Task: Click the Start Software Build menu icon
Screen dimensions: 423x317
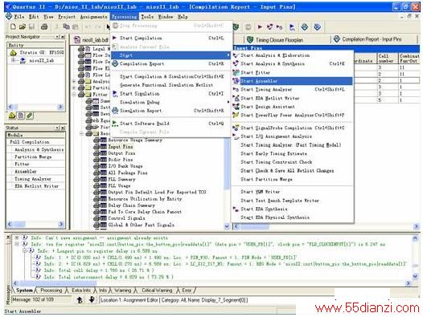Action: (115, 124)
